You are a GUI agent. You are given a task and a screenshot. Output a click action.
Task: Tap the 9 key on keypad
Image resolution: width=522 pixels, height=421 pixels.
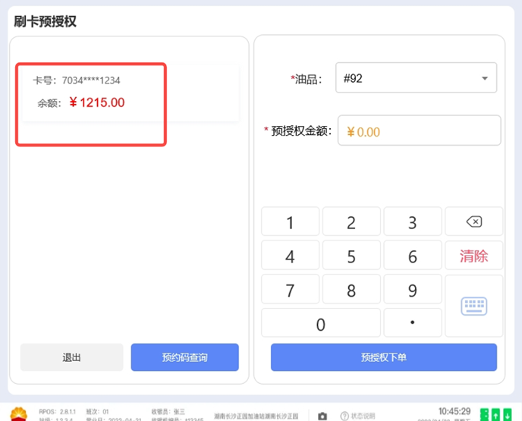(x=412, y=291)
